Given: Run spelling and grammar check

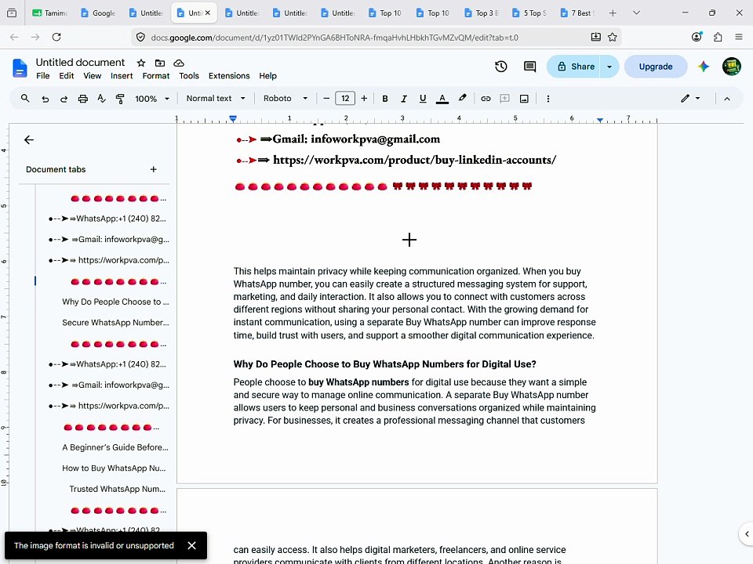Looking at the screenshot, I should (101, 99).
